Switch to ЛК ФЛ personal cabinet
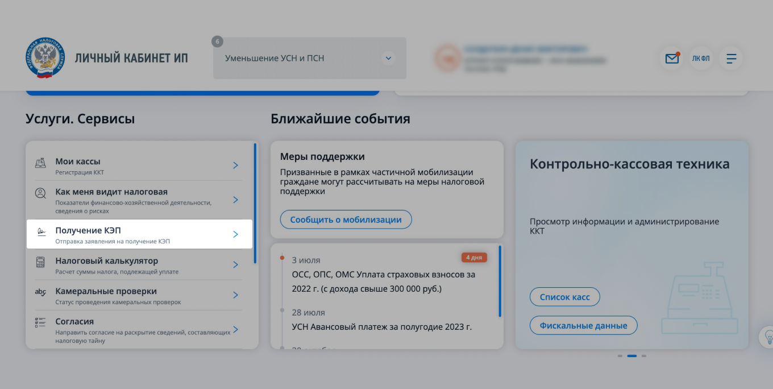 pyautogui.click(x=701, y=58)
